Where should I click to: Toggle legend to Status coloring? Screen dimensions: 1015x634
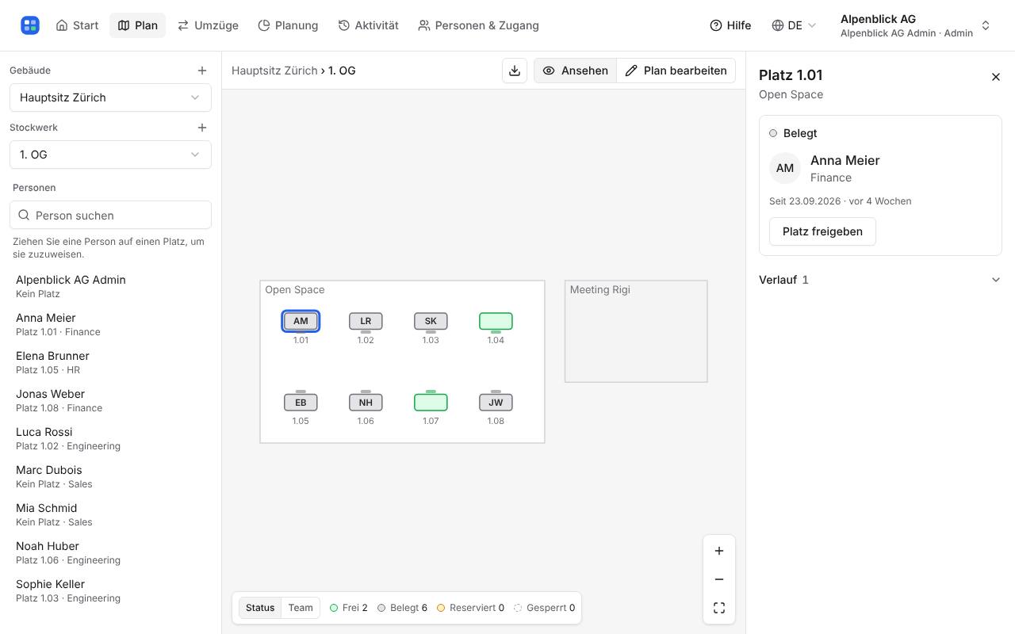click(x=260, y=608)
